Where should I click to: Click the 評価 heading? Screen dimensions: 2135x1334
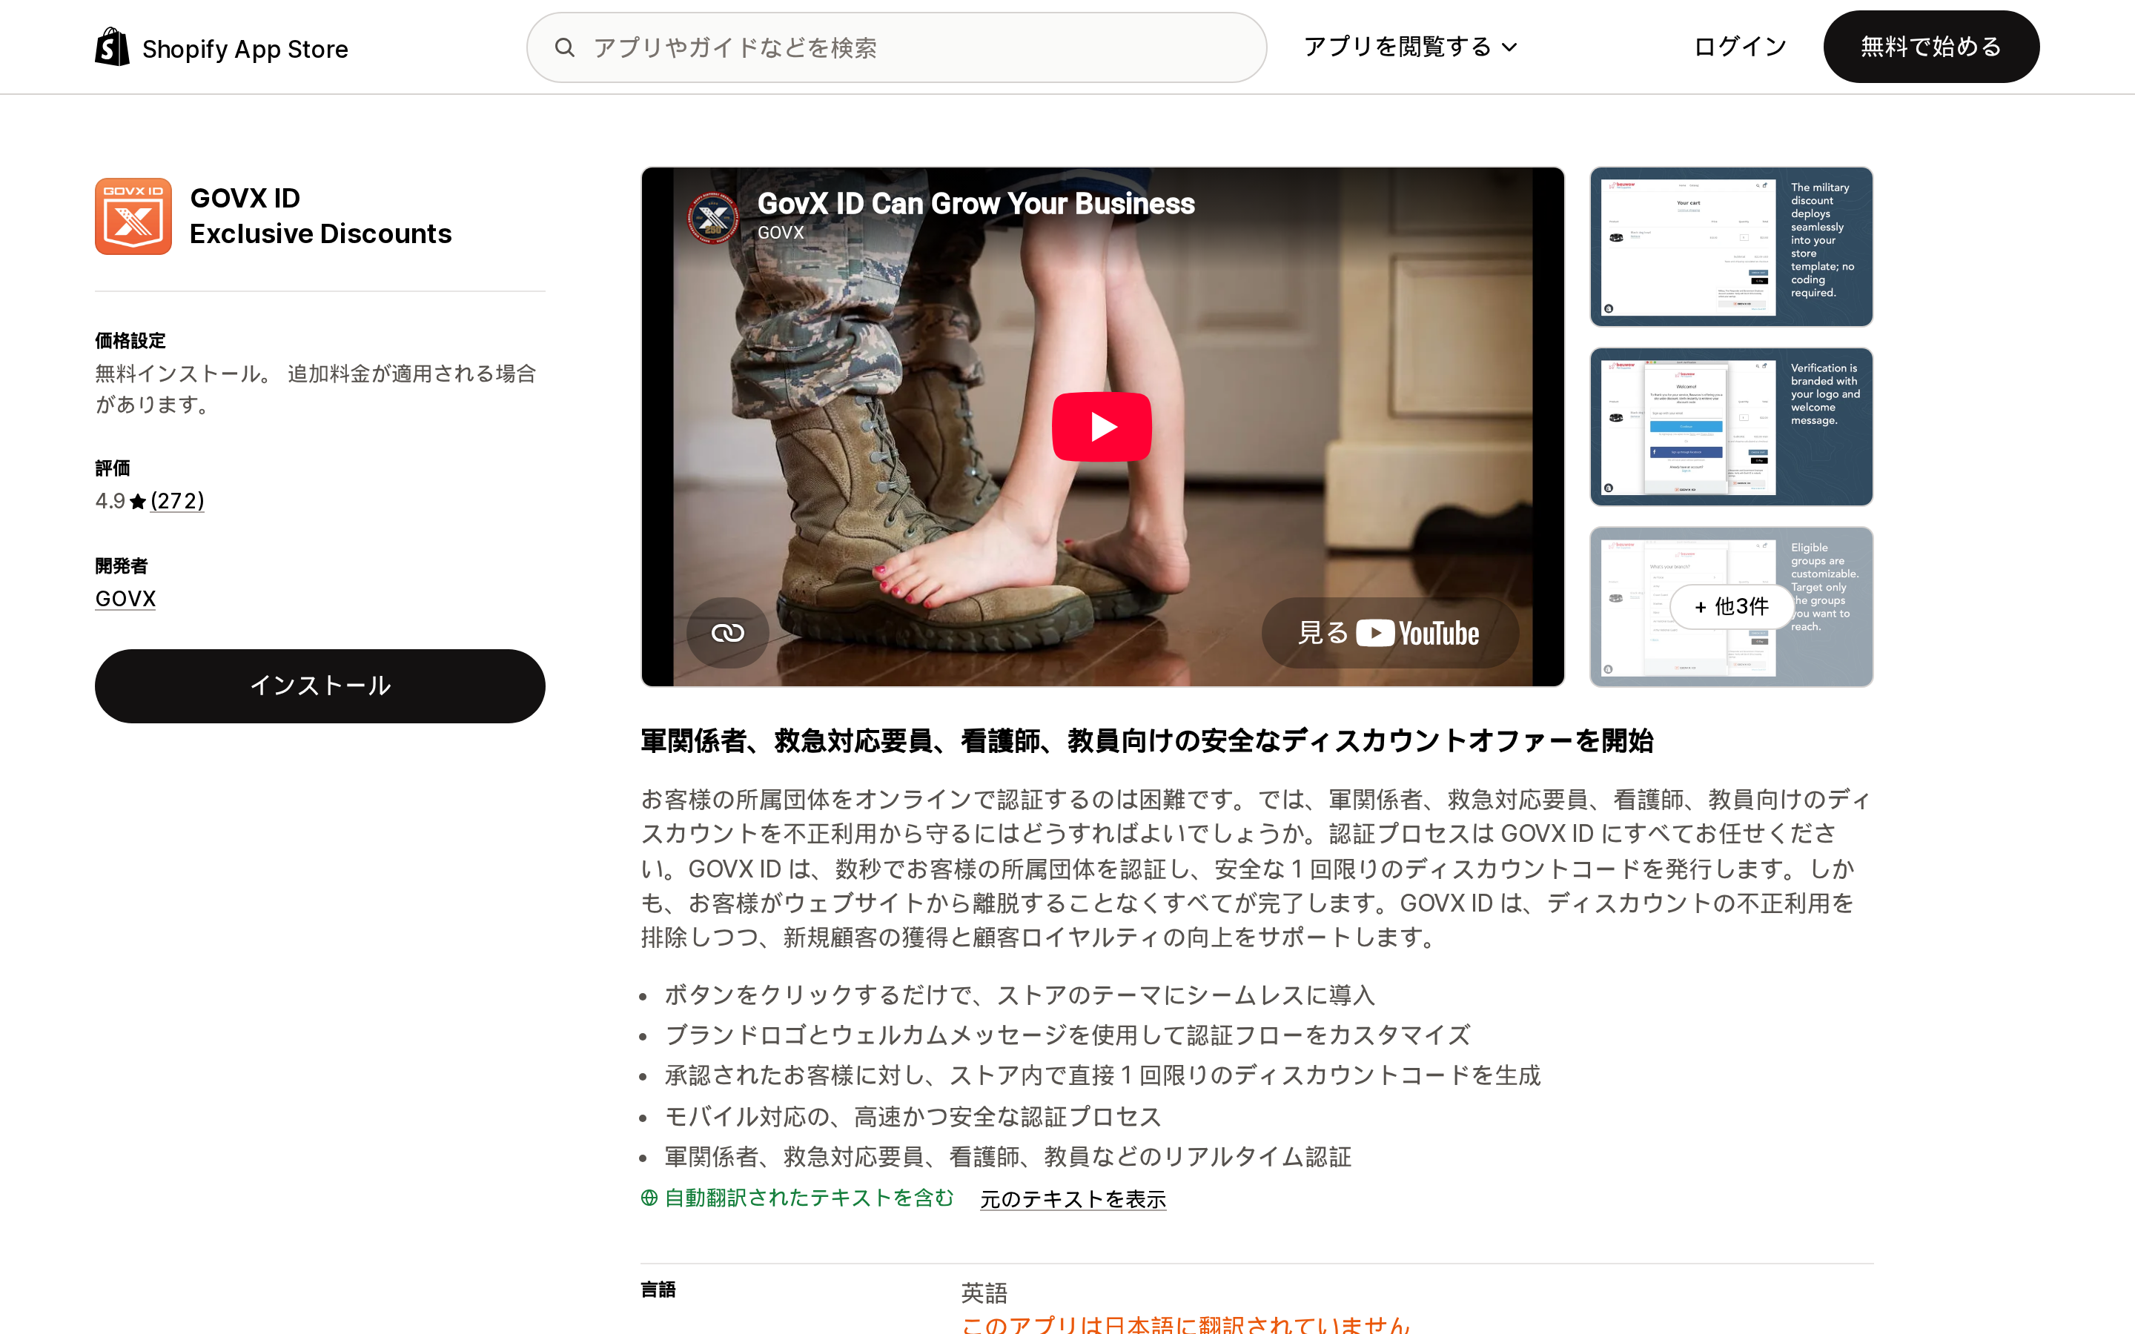(x=113, y=468)
